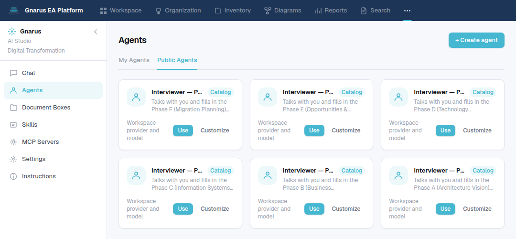Click the Gnarus EA Platform title text

pos(54,11)
